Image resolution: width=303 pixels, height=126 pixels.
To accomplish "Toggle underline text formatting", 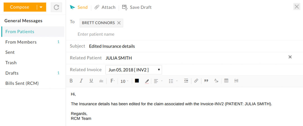I will (91, 81).
